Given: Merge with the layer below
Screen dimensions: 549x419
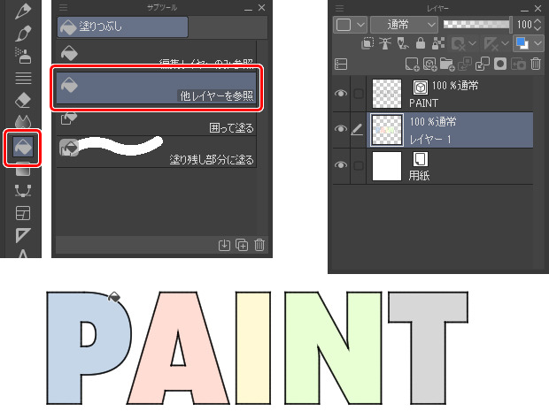Looking at the screenshot, I should click(x=482, y=65).
